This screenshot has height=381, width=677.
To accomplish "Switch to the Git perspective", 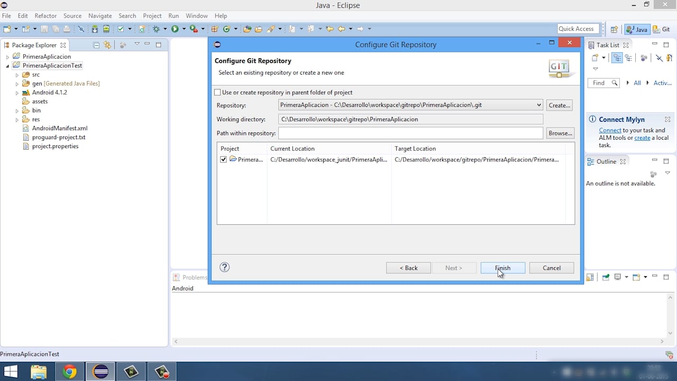I will pyautogui.click(x=662, y=29).
